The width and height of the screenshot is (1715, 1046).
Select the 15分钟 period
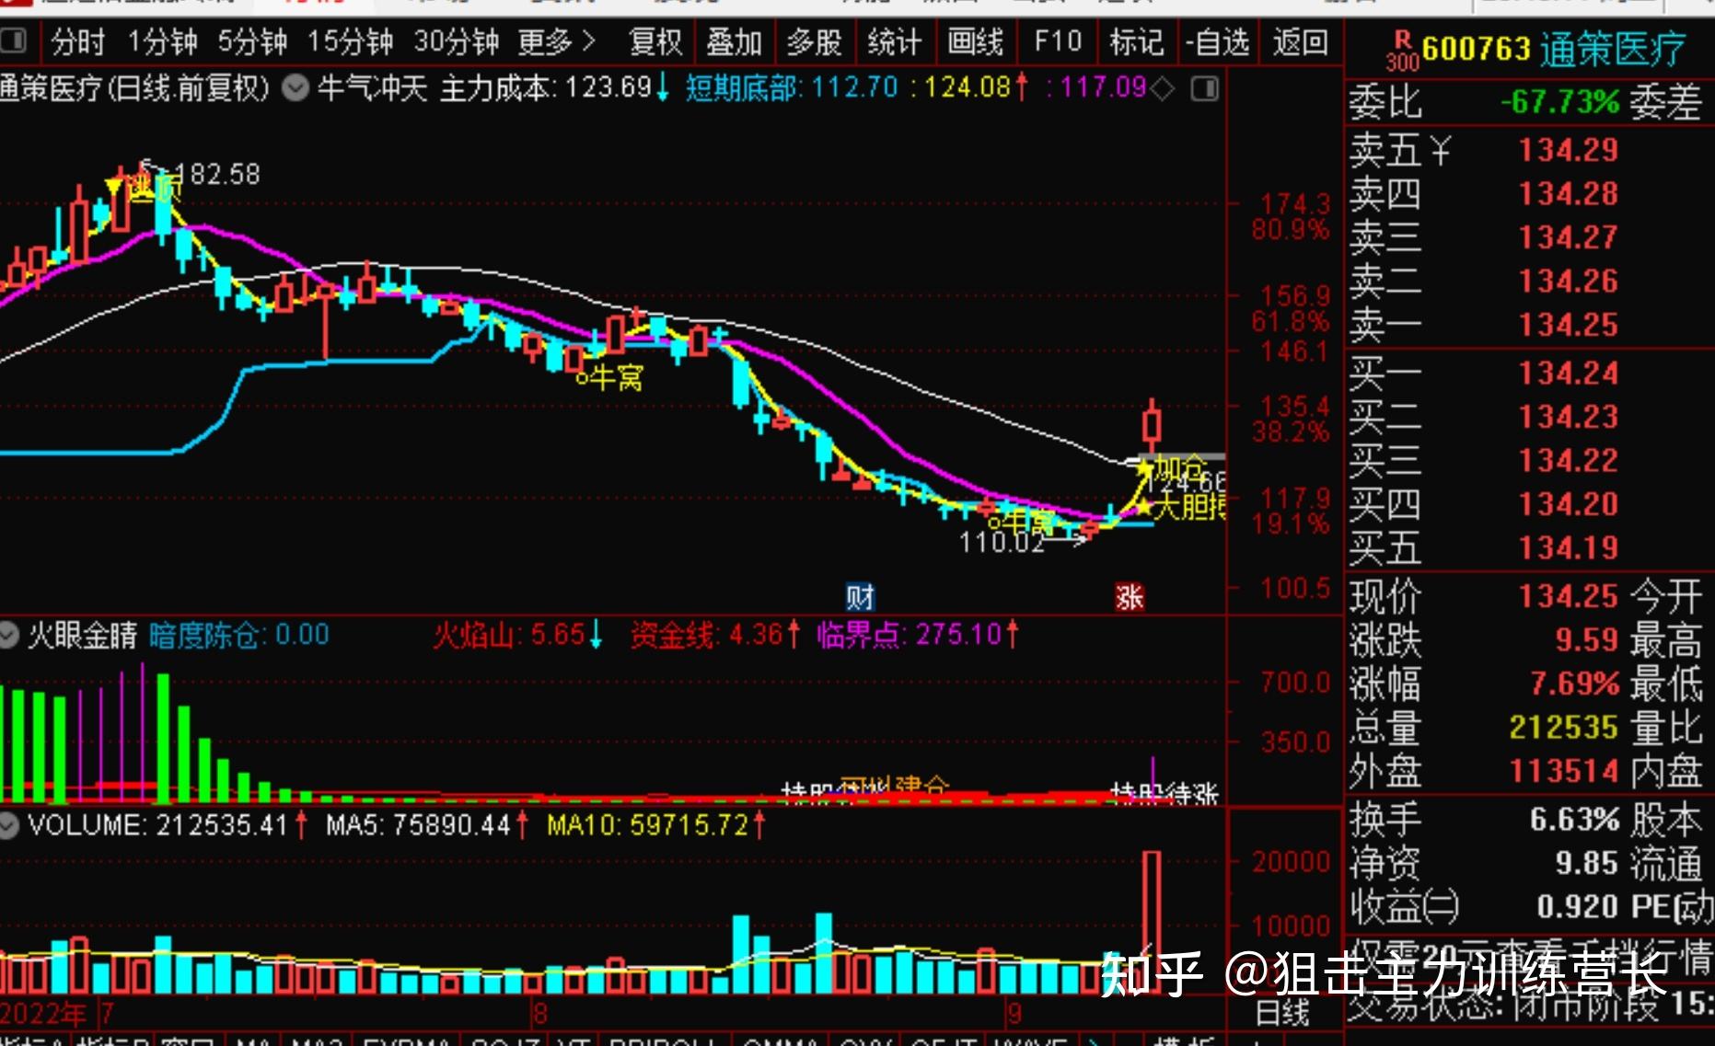[350, 42]
